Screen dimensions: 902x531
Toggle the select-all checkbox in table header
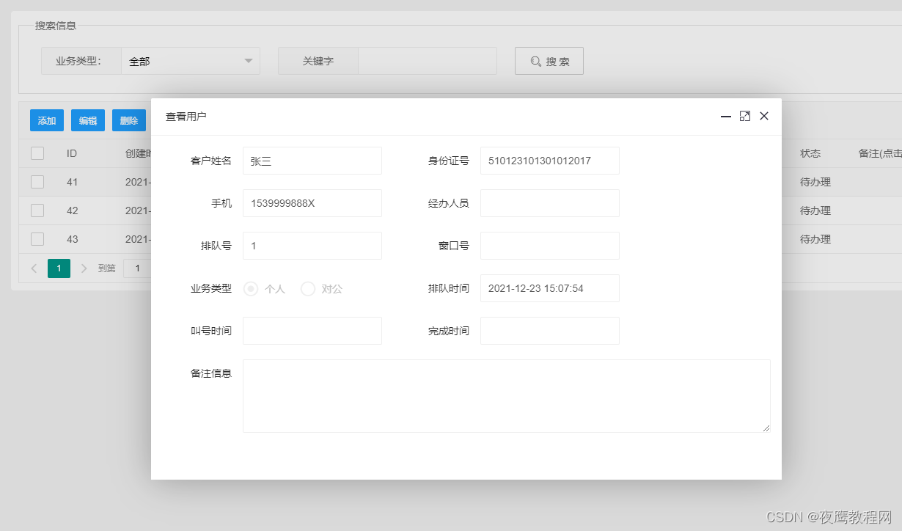(x=37, y=153)
